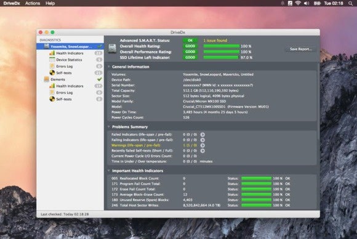
Task: Open the Self-tests icon under Elements
Action: pos(52,99)
